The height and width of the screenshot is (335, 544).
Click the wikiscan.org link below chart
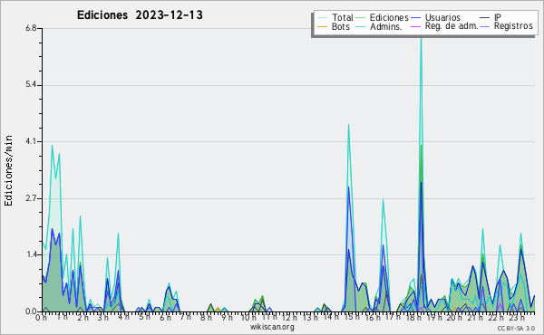pyautogui.click(x=272, y=327)
